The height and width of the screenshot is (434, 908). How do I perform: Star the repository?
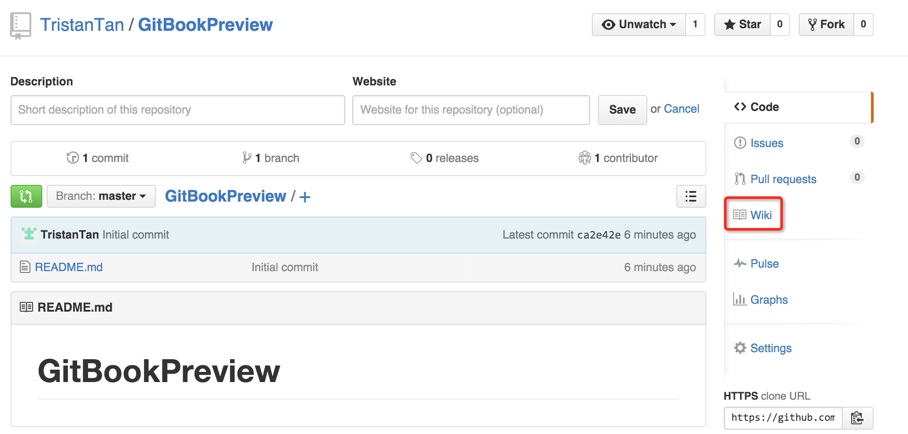coord(742,25)
